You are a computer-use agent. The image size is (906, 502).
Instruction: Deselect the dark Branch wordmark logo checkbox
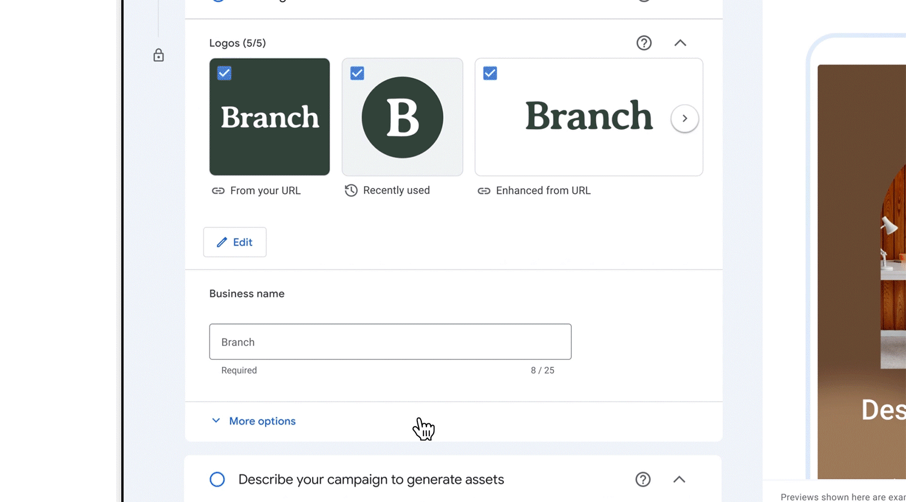(224, 73)
